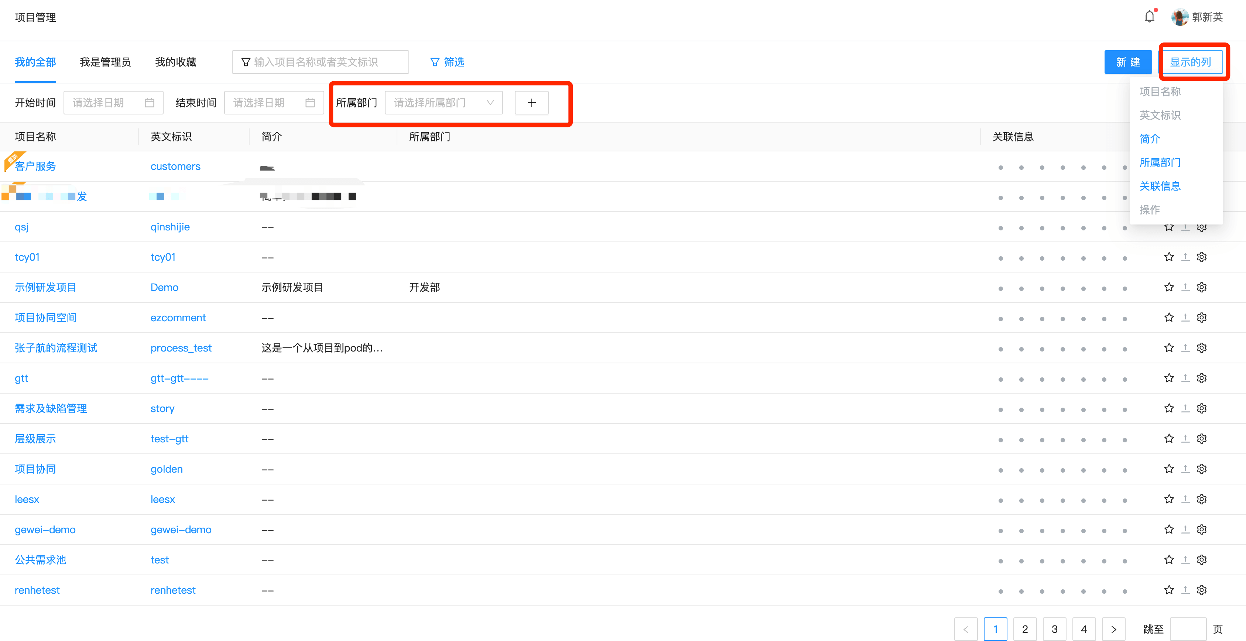Open settings gear for gewei-demo row

(x=1202, y=529)
